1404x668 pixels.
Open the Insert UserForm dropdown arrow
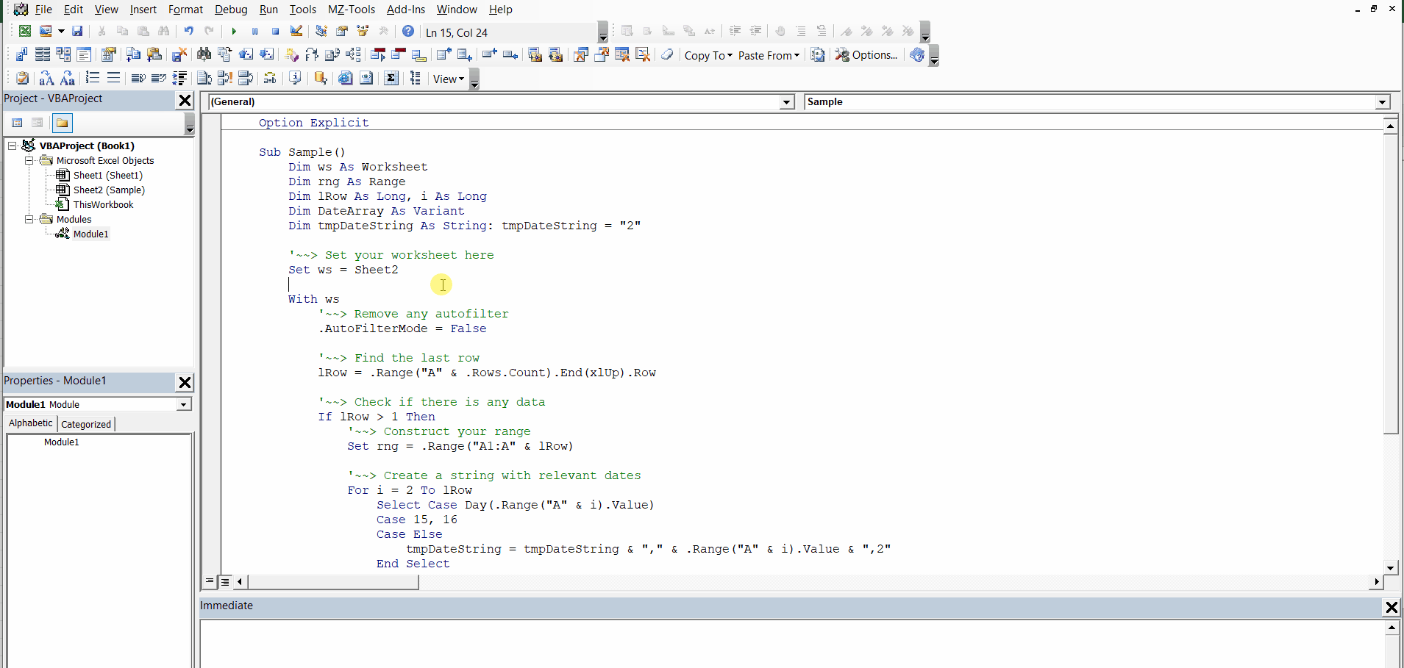[x=61, y=31]
